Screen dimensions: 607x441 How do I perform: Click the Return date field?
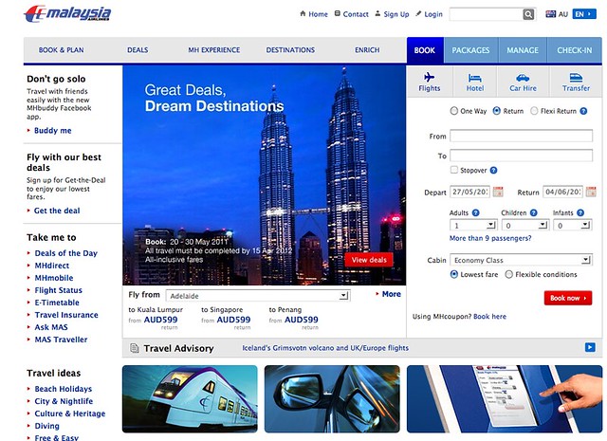click(562, 192)
